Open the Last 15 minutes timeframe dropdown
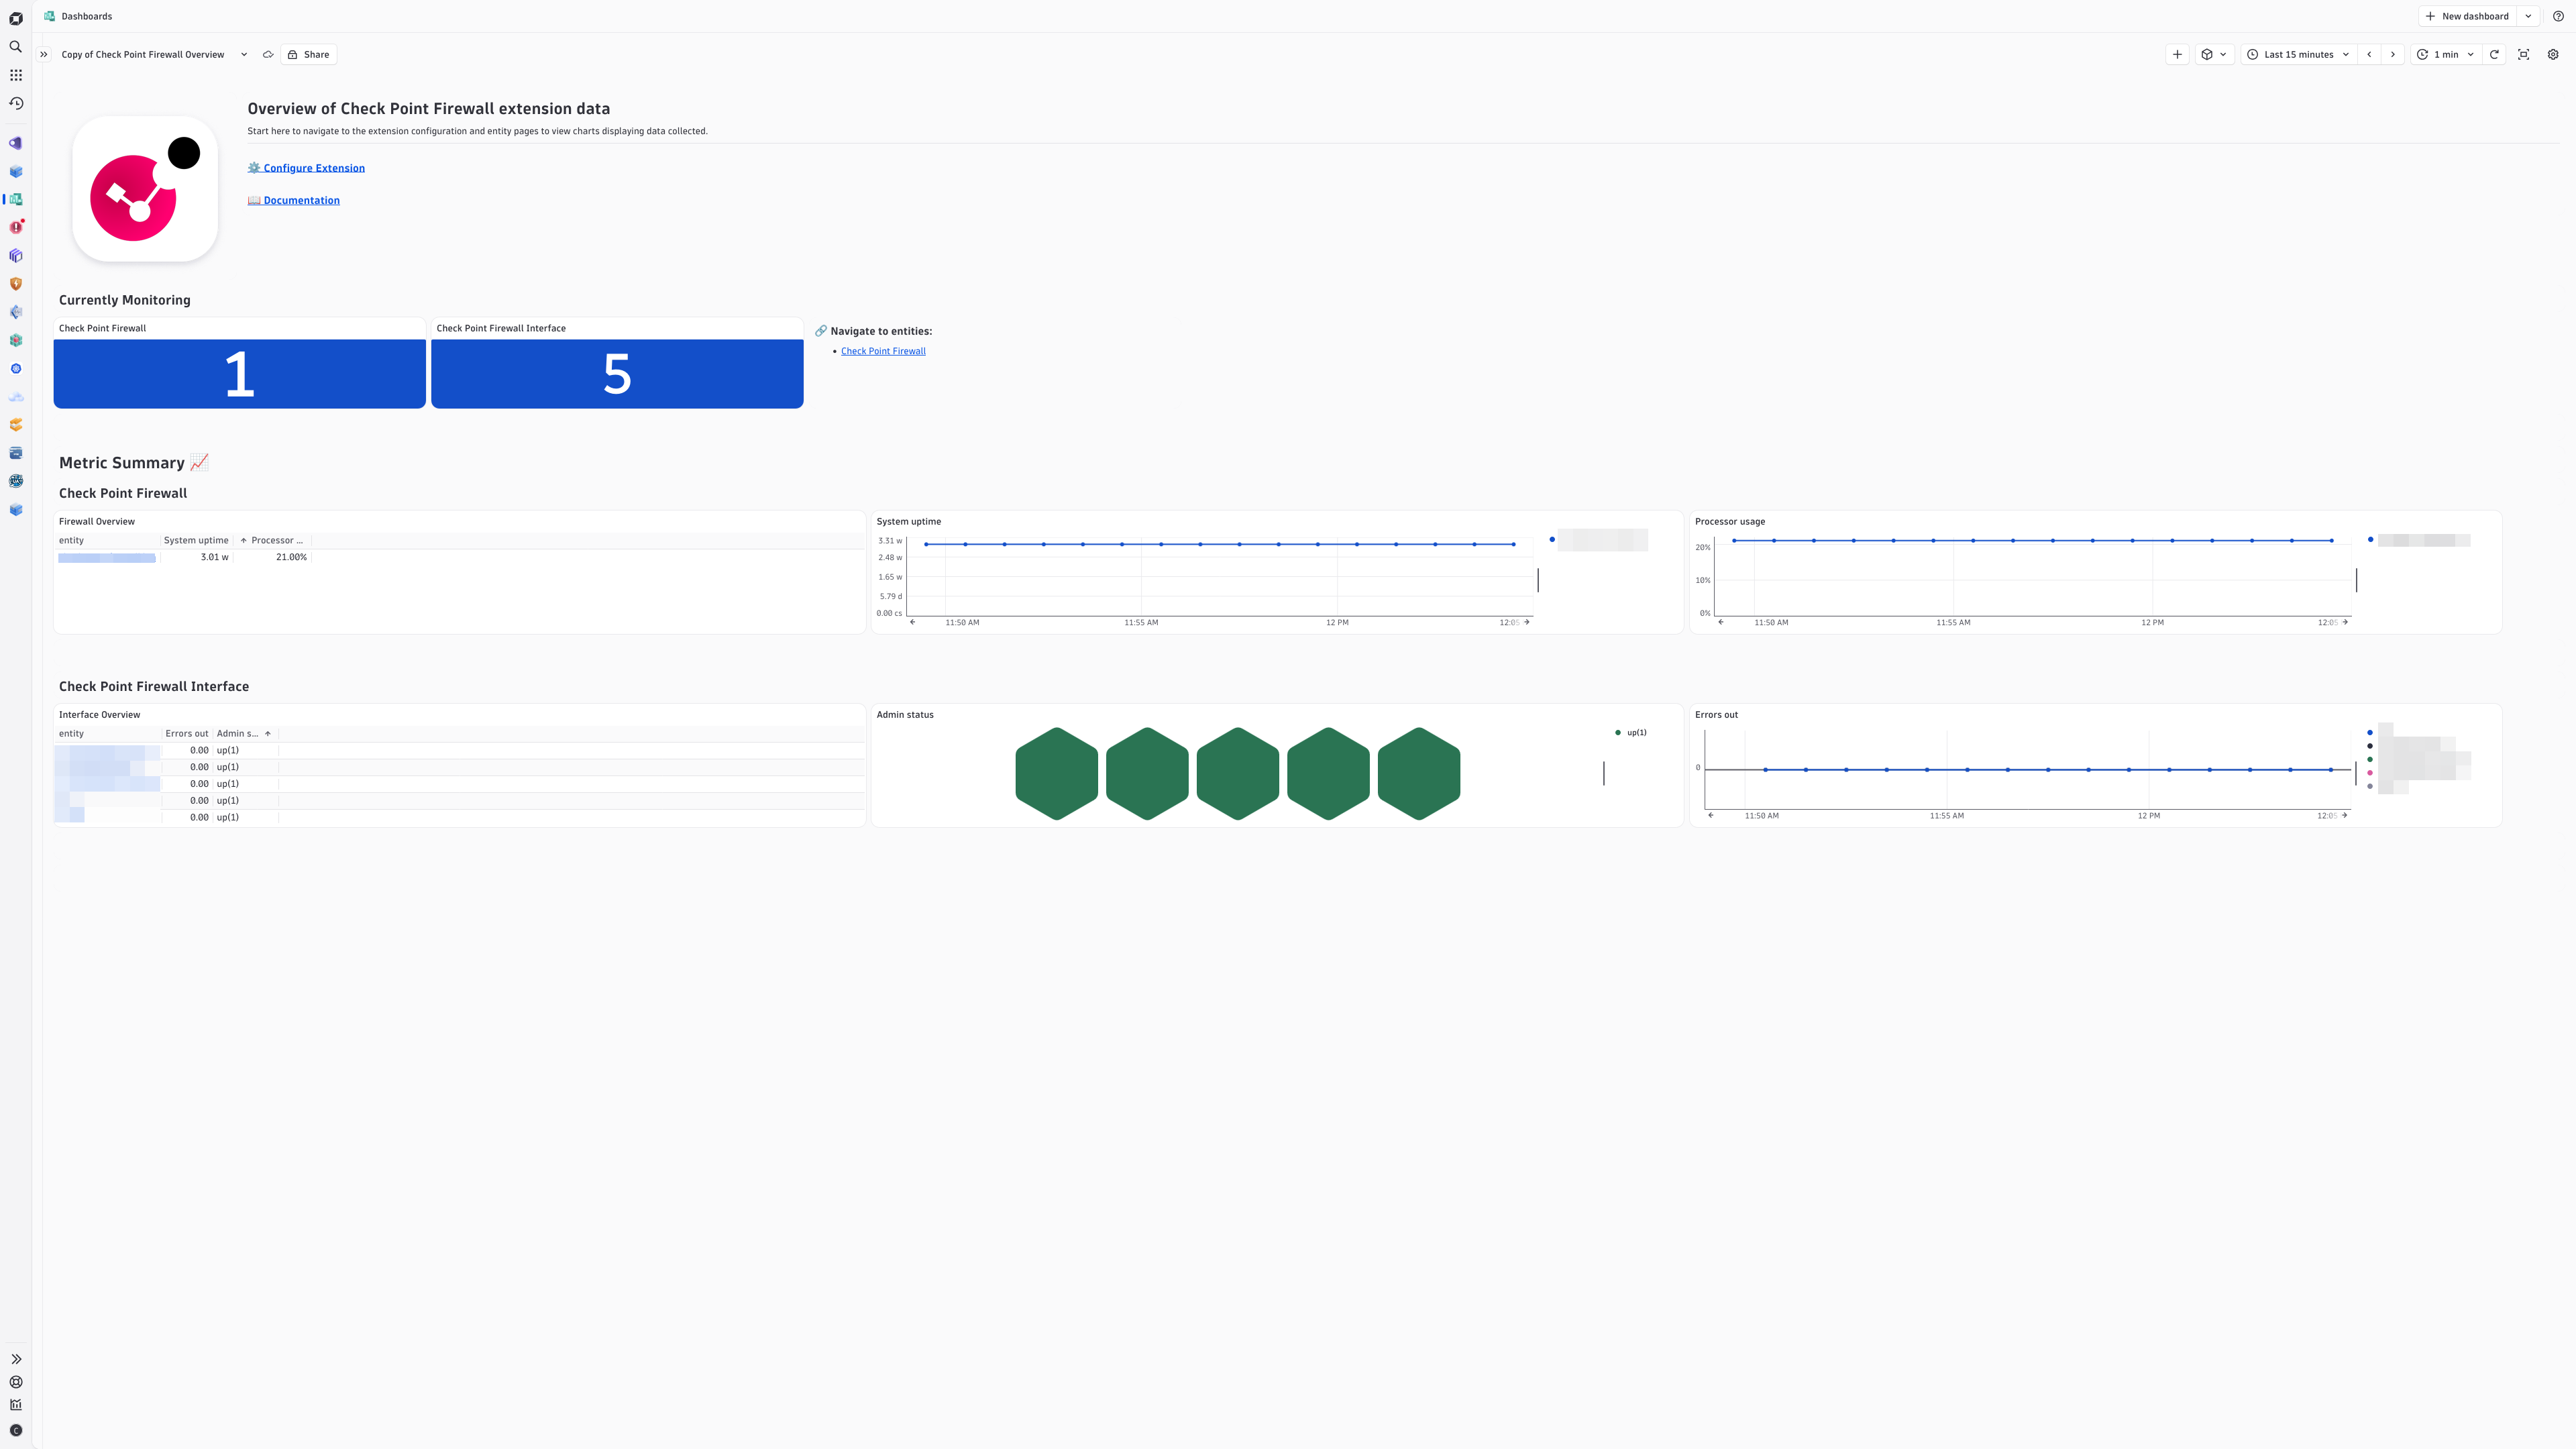Image resolution: width=2576 pixels, height=1449 pixels. click(x=2298, y=55)
